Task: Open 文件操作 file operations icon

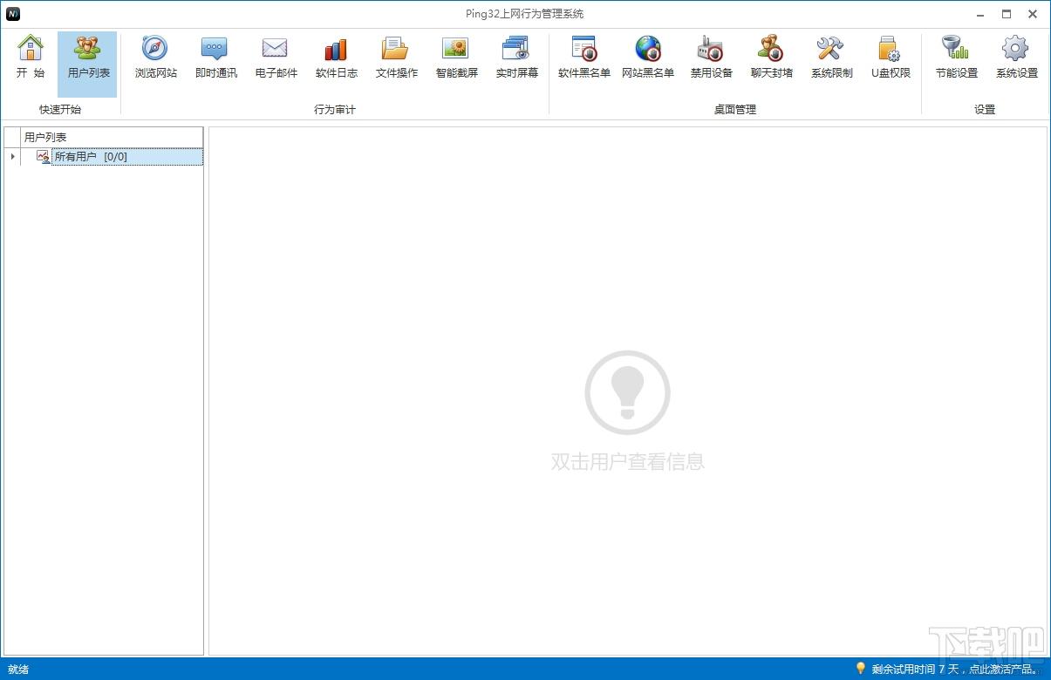Action: [396, 58]
